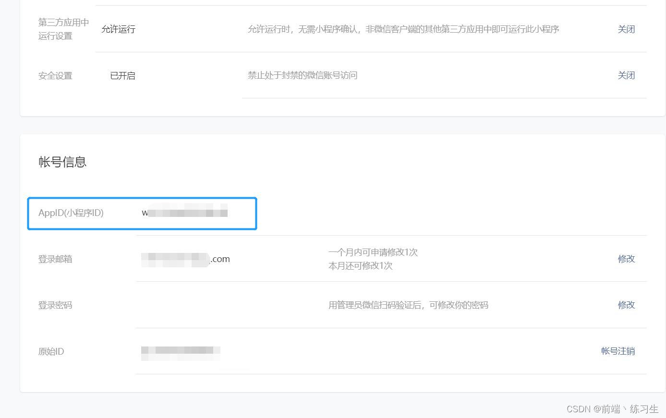Select the blurred 登录邮箱 email address
Viewport: 666px width, 418px height.
tap(185, 259)
